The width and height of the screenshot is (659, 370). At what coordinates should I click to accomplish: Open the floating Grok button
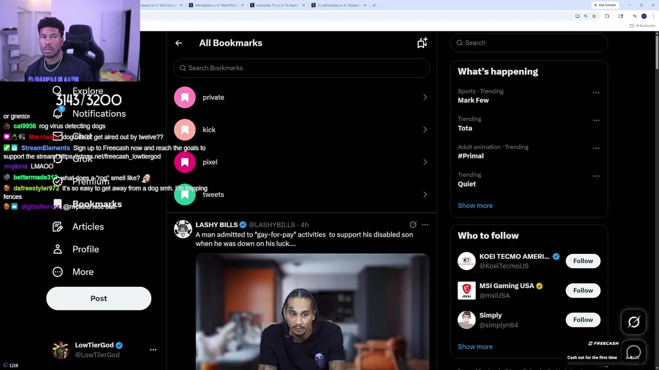(634, 322)
